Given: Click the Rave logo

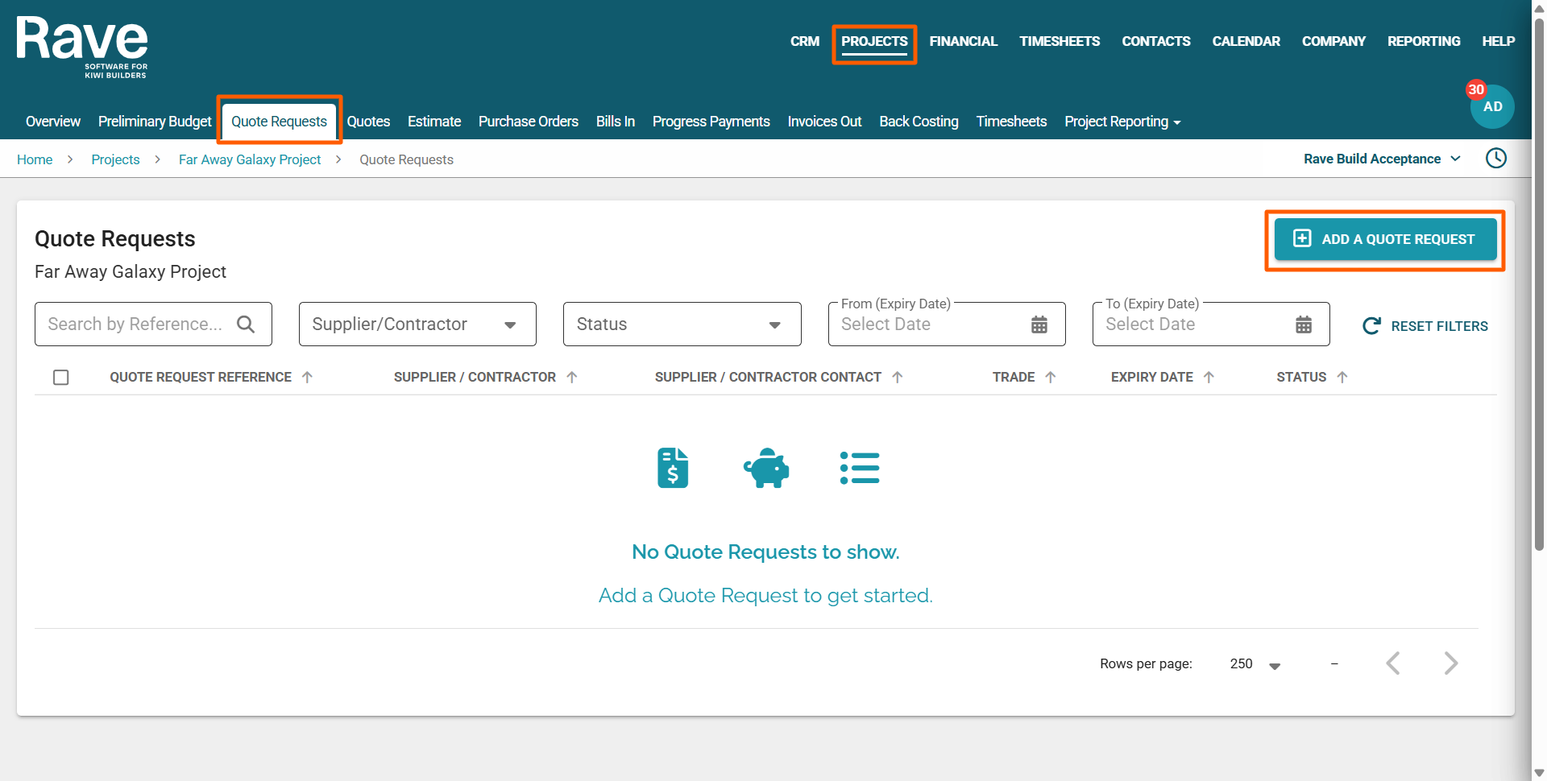Looking at the screenshot, I should 82,47.
